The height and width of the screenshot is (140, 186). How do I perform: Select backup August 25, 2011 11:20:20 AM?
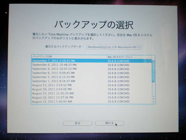(92, 93)
